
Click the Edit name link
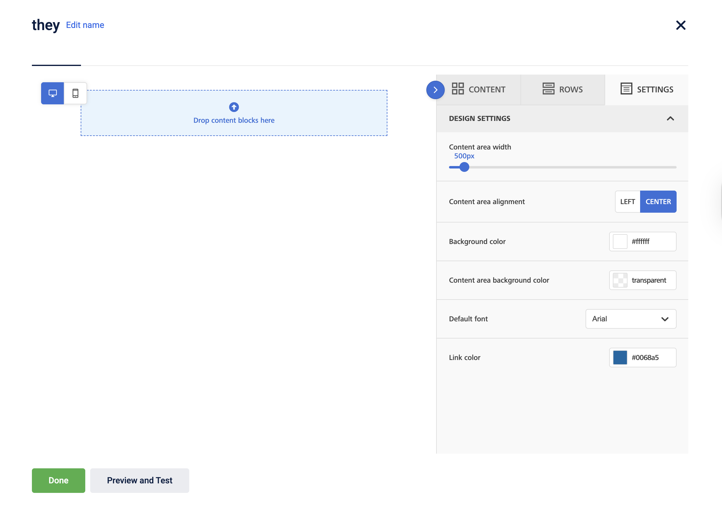(x=85, y=25)
